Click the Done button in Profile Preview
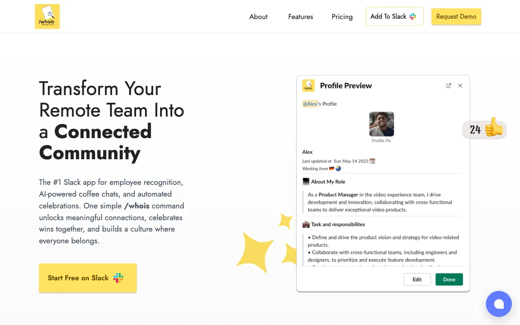The width and height of the screenshot is (520, 325). click(x=449, y=279)
